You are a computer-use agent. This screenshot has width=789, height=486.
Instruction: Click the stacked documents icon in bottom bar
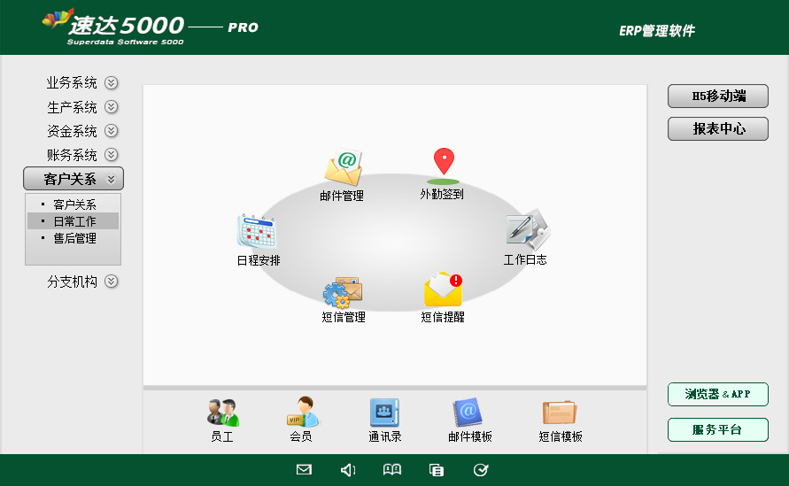[437, 470]
